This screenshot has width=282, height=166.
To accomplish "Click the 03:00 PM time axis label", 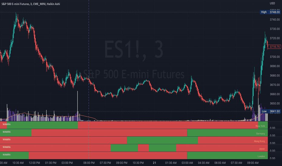I will coord(67,163).
